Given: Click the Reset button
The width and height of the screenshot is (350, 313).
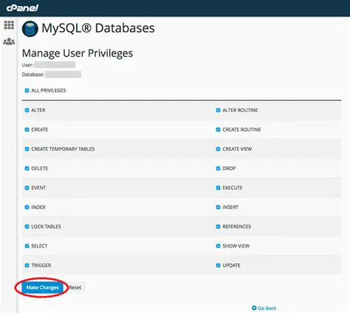Looking at the screenshot, I should click(x=75, y=287).
